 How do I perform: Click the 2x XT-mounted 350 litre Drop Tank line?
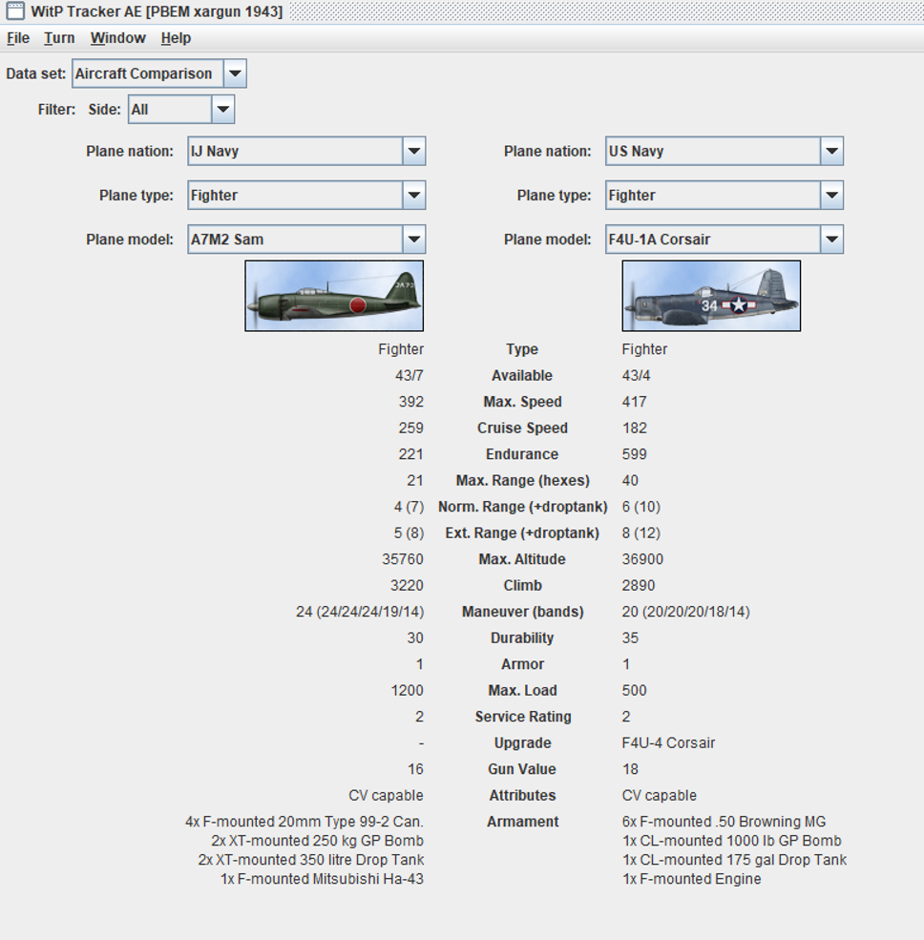(x=311, y=860)
